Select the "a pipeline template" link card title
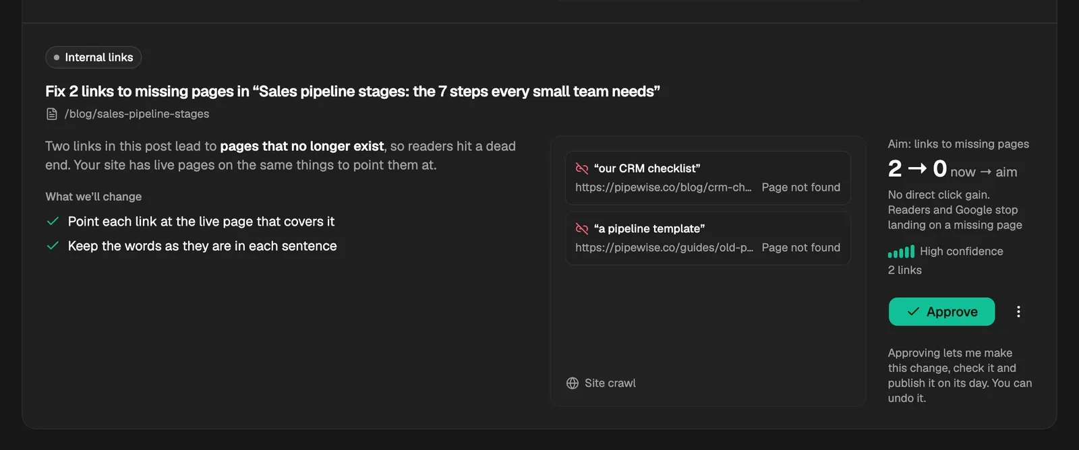The width and height of the screenshot is (1079, 450). [x=649, y=229]
